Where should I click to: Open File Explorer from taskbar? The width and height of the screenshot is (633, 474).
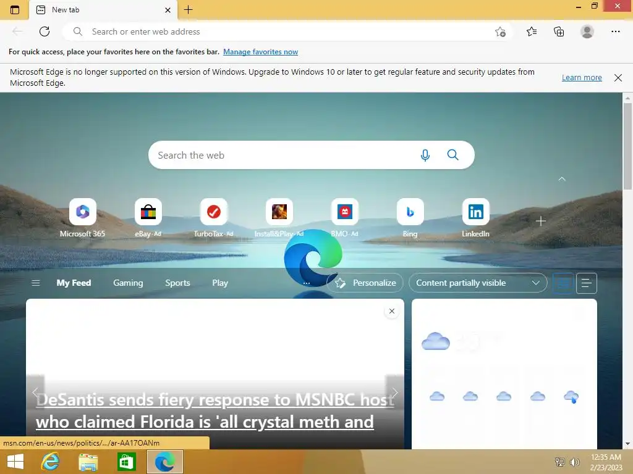pos(88,462)
